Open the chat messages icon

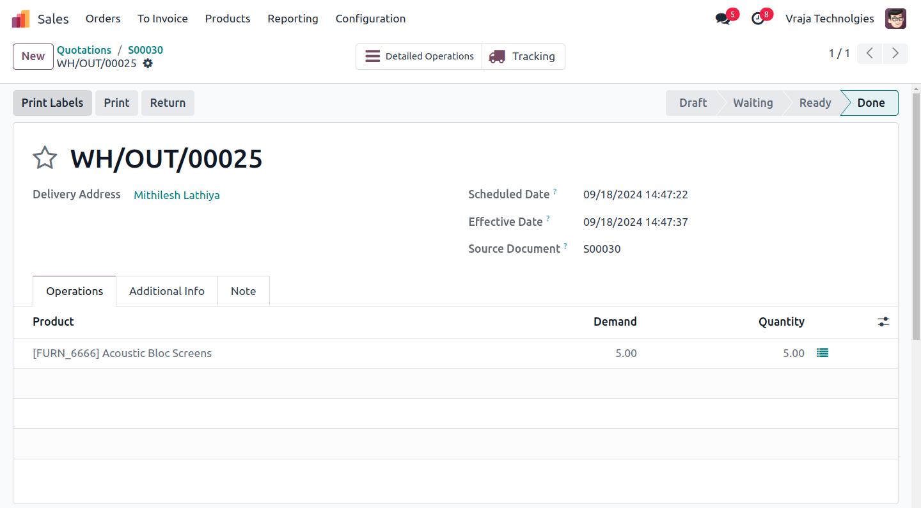click(723, 19)
